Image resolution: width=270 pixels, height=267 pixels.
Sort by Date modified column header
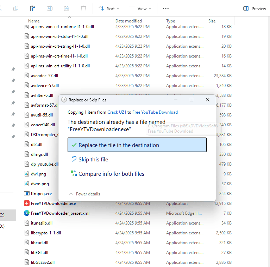128,21
